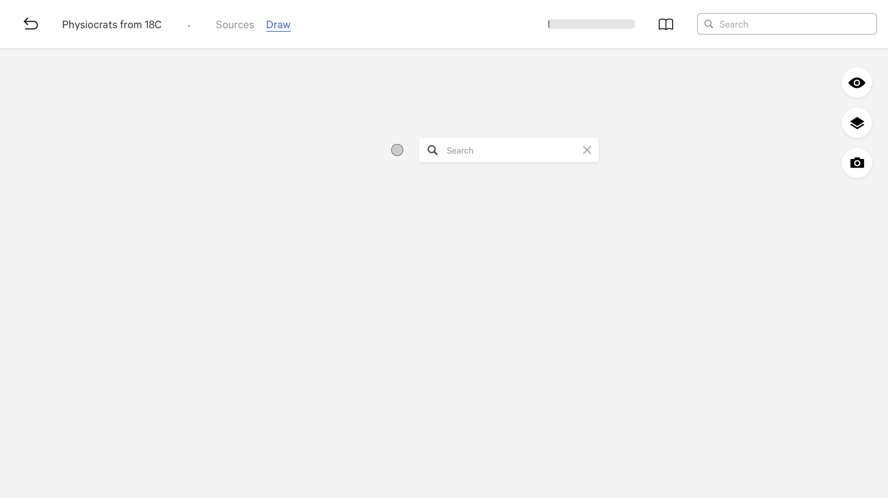
Task: Click the gray circle node element
Action: (x=397, y=150)
